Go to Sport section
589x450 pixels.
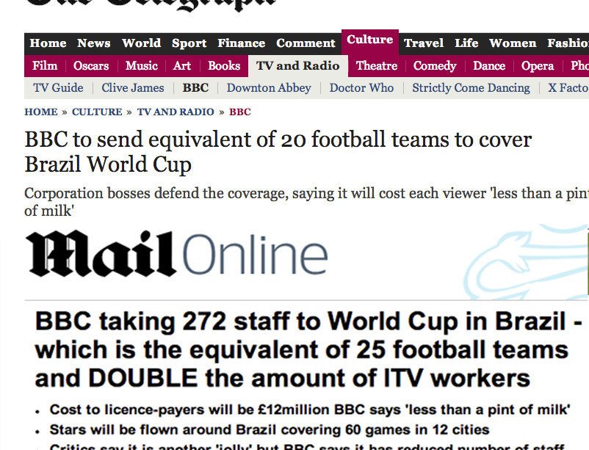point(189,43)
